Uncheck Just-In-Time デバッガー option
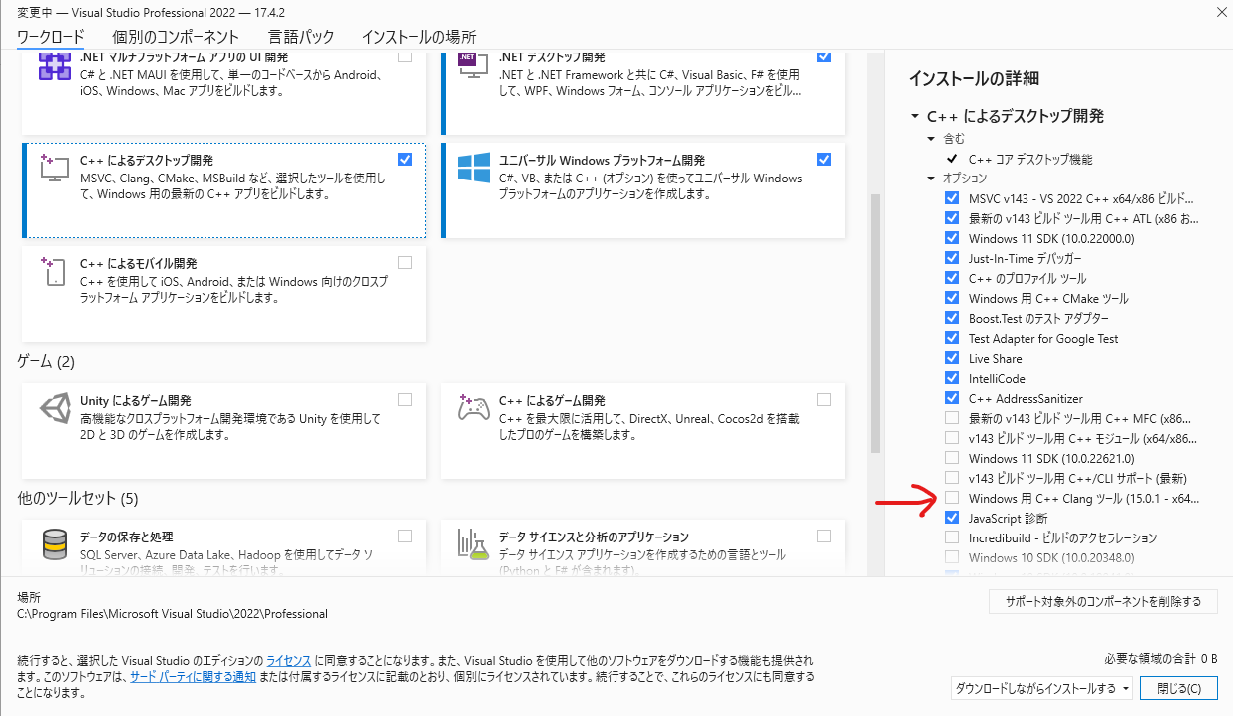This screenshot has height=716, width=1233. tap(952, 258)
